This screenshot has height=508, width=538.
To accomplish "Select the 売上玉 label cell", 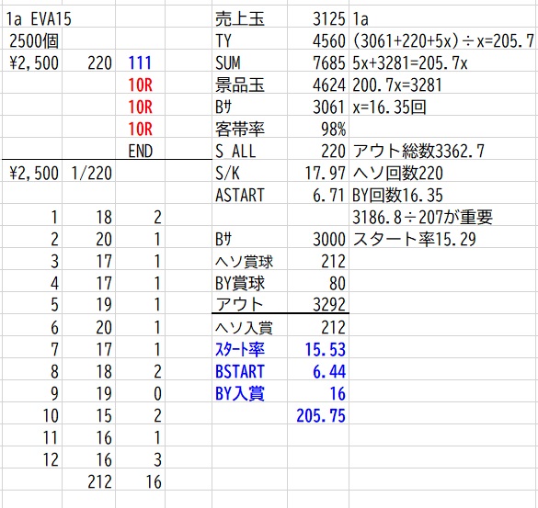I will (x=240, y=18).
